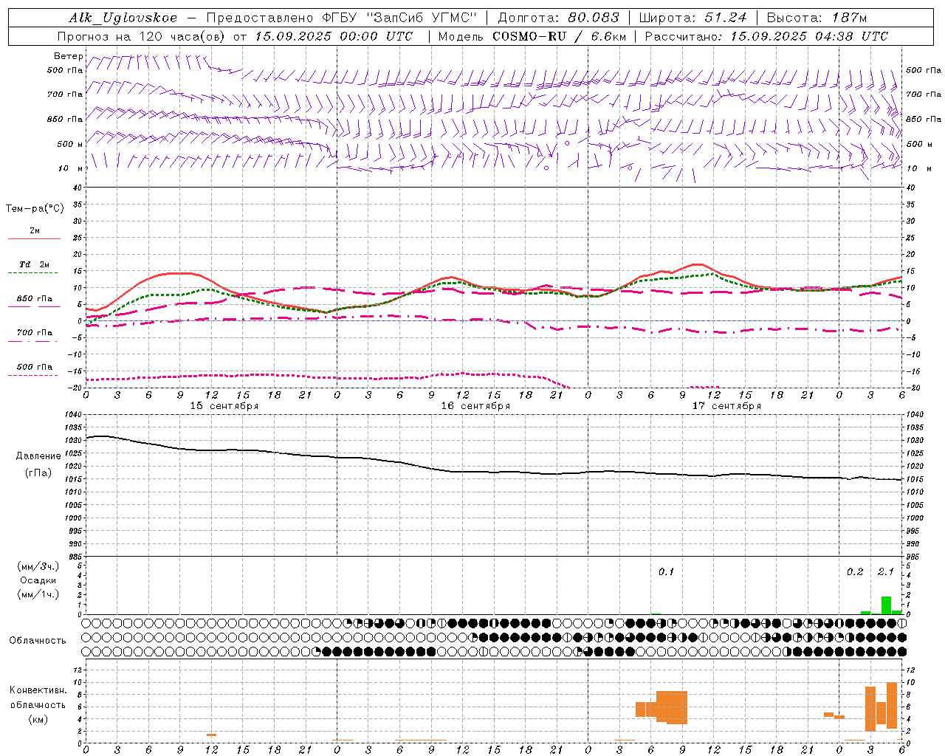Click the Конвективн. convective cloud label
This screenshot has width=945, height=756.
38,690
